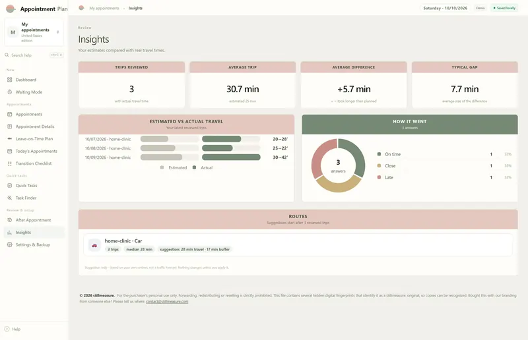528x340 pixels.
Task: Click the Close legend color swatch
Action: (x=379, y=165)
